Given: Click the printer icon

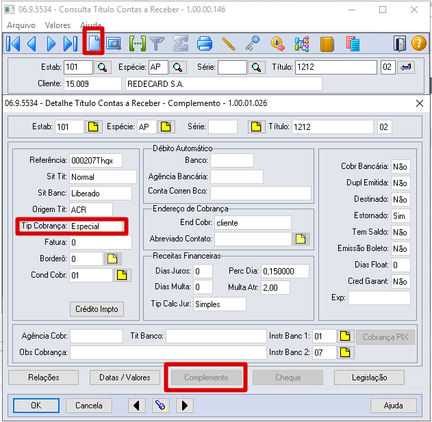Looking at the screenshot, I should point(205,44).
